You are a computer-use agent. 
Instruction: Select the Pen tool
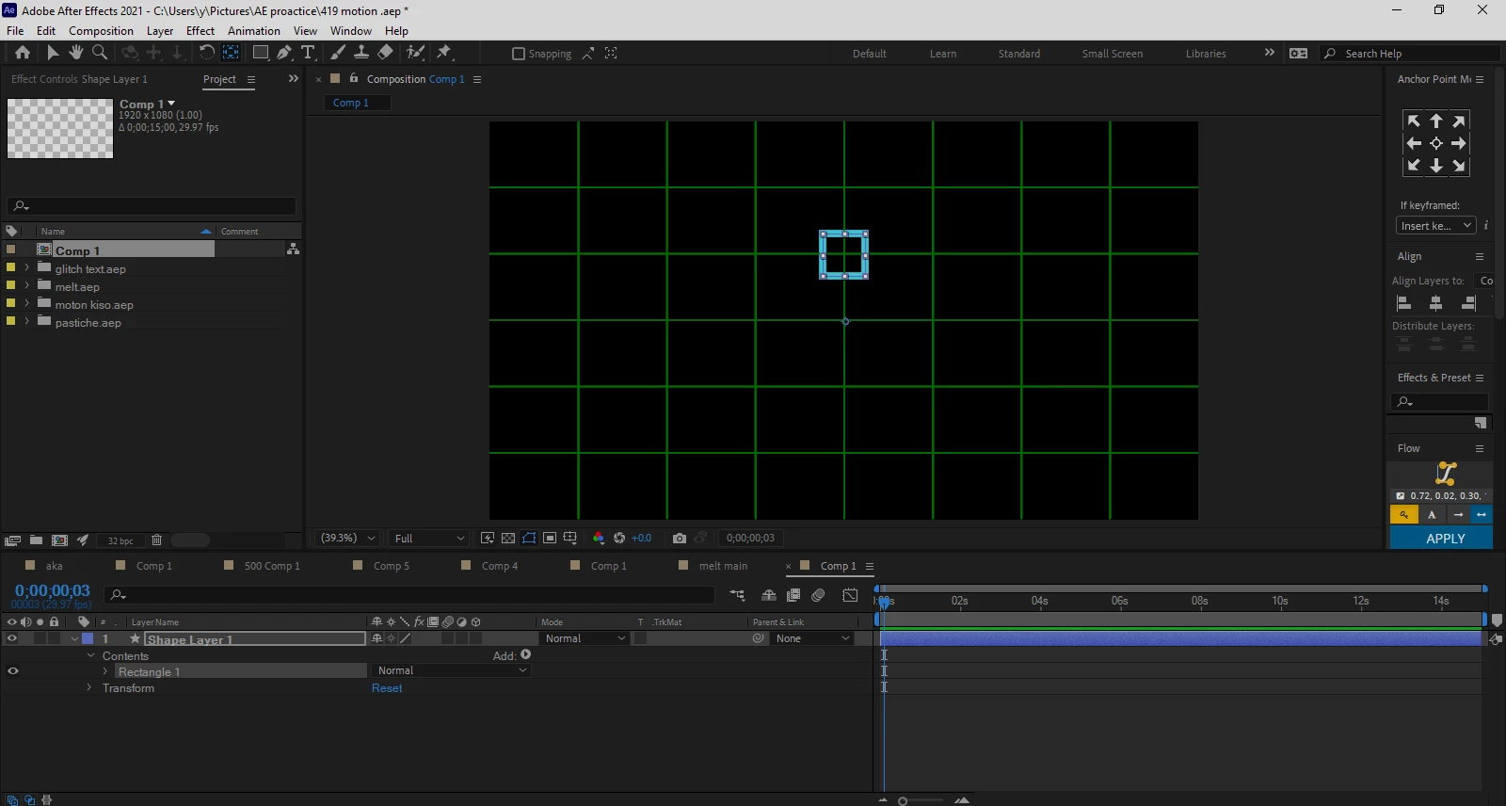click(x=284, y=53)
